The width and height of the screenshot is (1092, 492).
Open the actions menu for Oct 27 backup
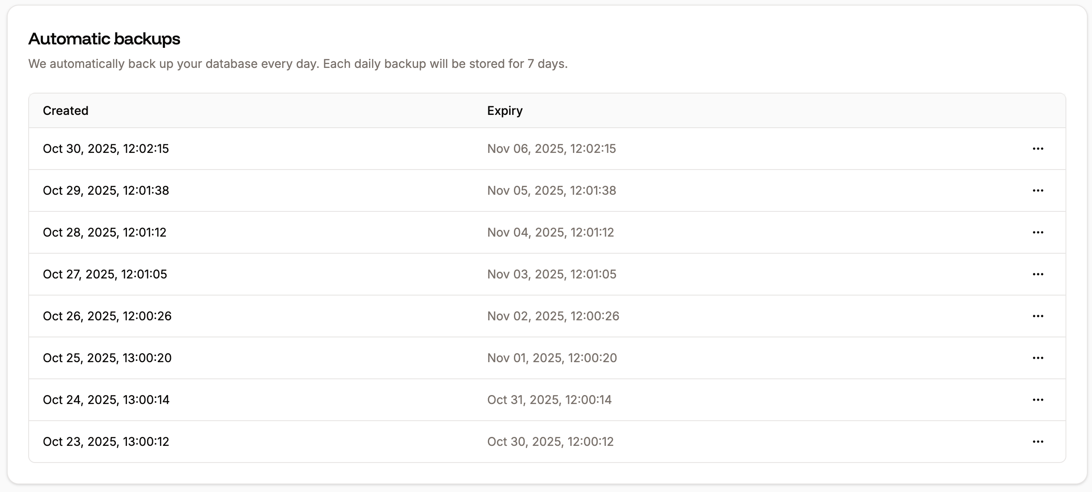pyautogui.click(x=1039, y=274)
